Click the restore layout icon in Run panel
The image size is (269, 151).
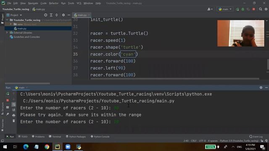(x=8, y=107)
